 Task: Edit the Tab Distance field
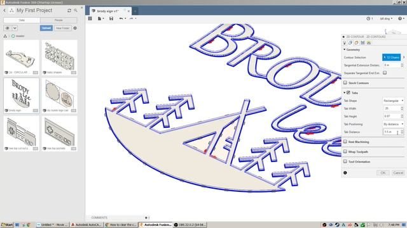pos(392,132)
